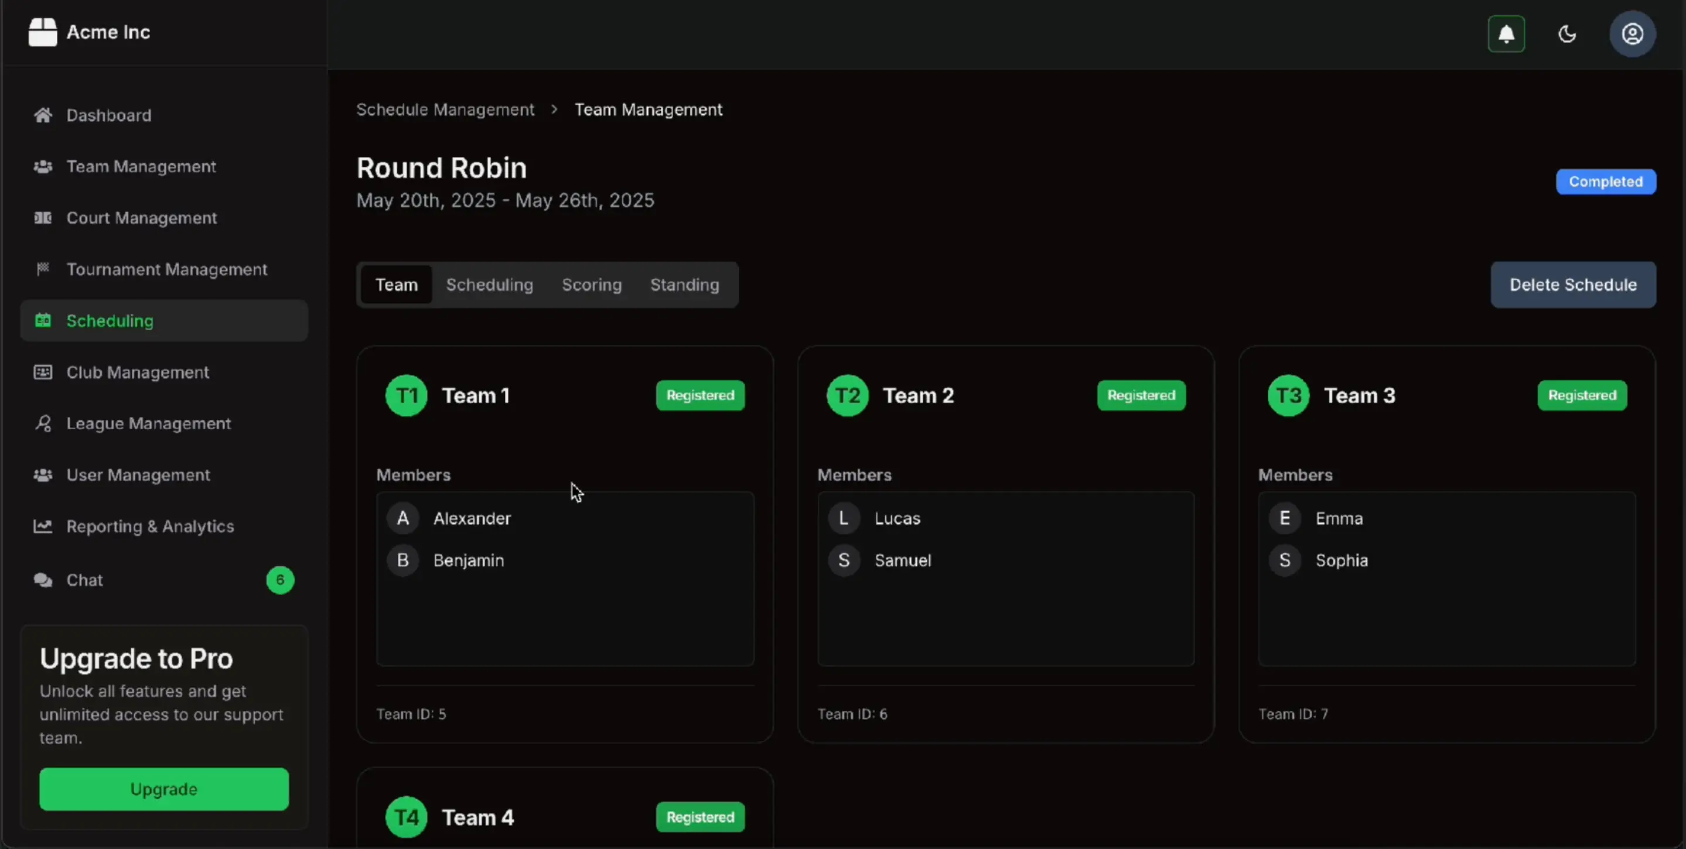Viewport: 1686px width, 849px height.
Task: Click the Schedule Management breadcrumb link
Action: click(445, 109)
